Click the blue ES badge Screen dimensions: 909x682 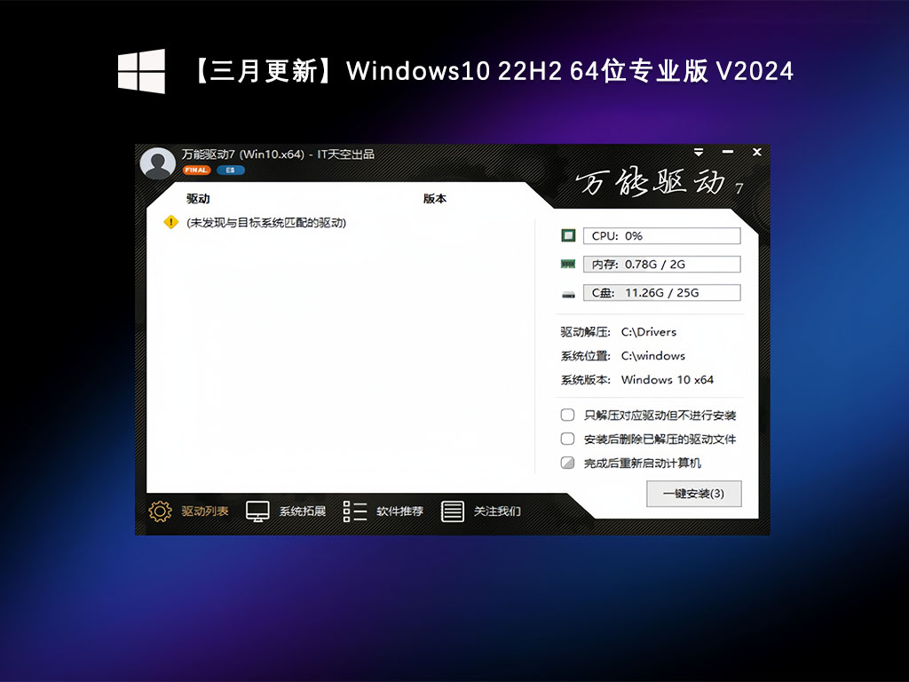231,170
